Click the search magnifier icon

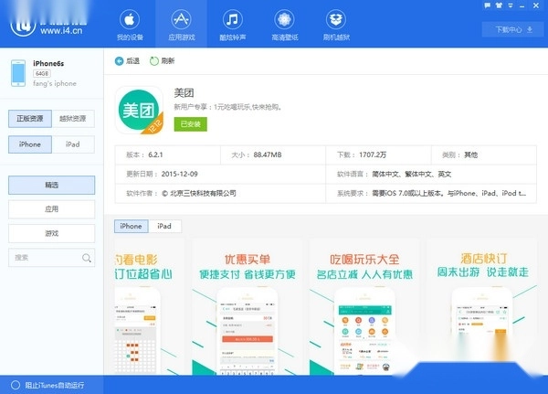tap(87, 258)
